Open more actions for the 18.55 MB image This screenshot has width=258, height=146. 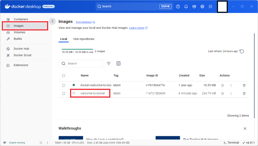pyautogui.click(x=231, y=85)
